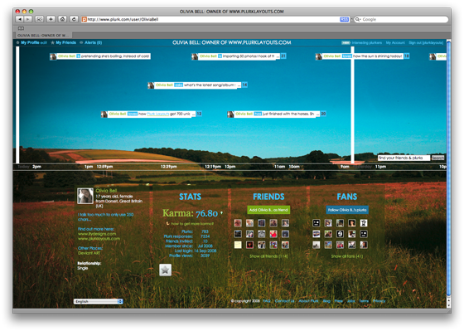Click Follow Olivia B.'s plurks button
Screen dimensions: 464x331
click(347, 210)
